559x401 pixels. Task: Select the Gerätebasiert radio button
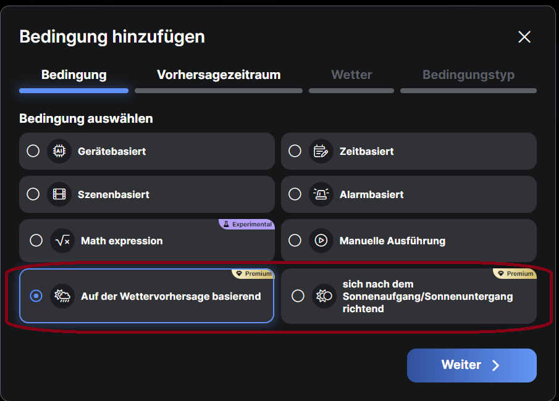(x=33, y=151)
